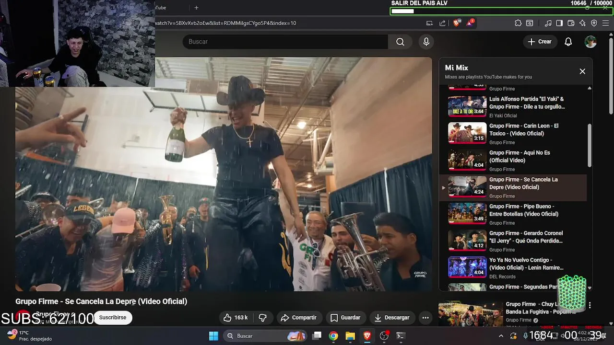Click the install/cast screen icon in address bar
The width and height of the screenshot is (614, 345).
coord(430,23)
